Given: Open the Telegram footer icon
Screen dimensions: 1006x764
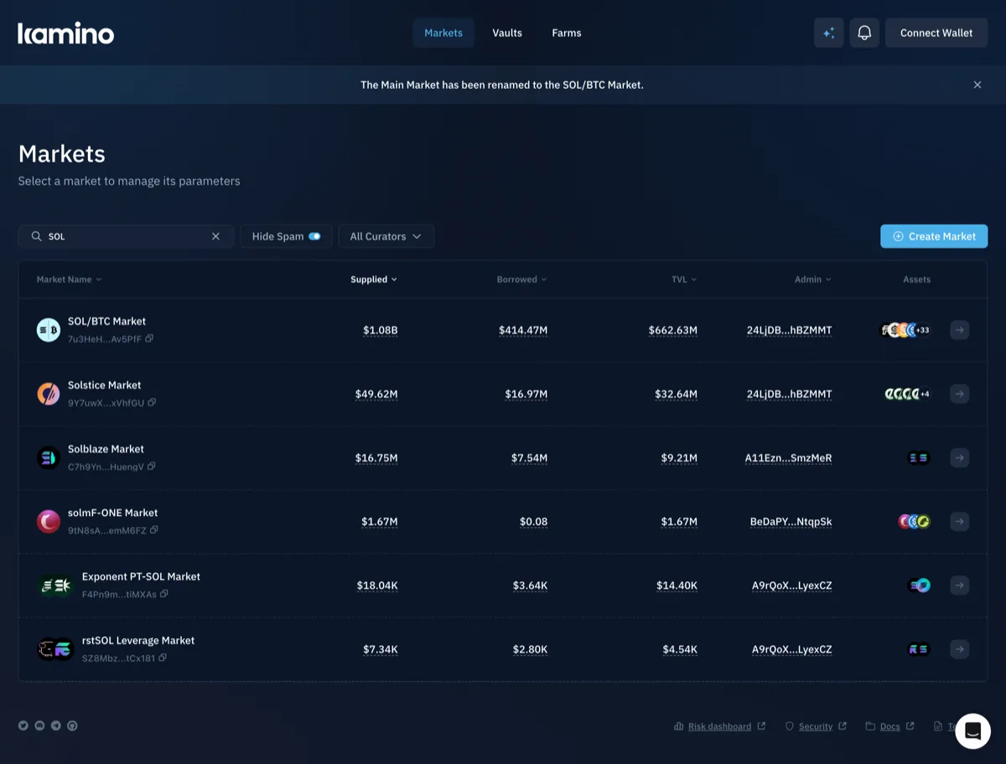Looking at the screenshot, I should point(56,725).
